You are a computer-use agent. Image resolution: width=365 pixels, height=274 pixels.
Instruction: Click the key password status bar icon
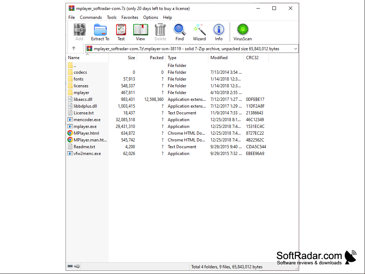77,266
